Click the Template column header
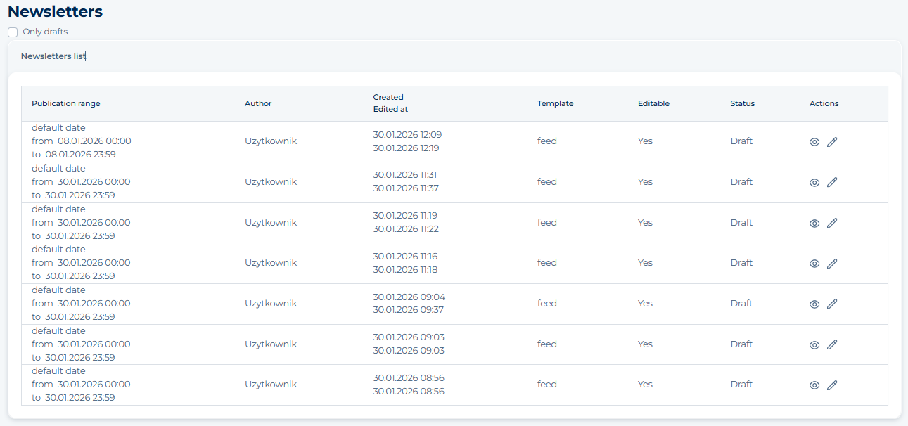The height and width of the screenshot is (426, 908). point(555,103)
